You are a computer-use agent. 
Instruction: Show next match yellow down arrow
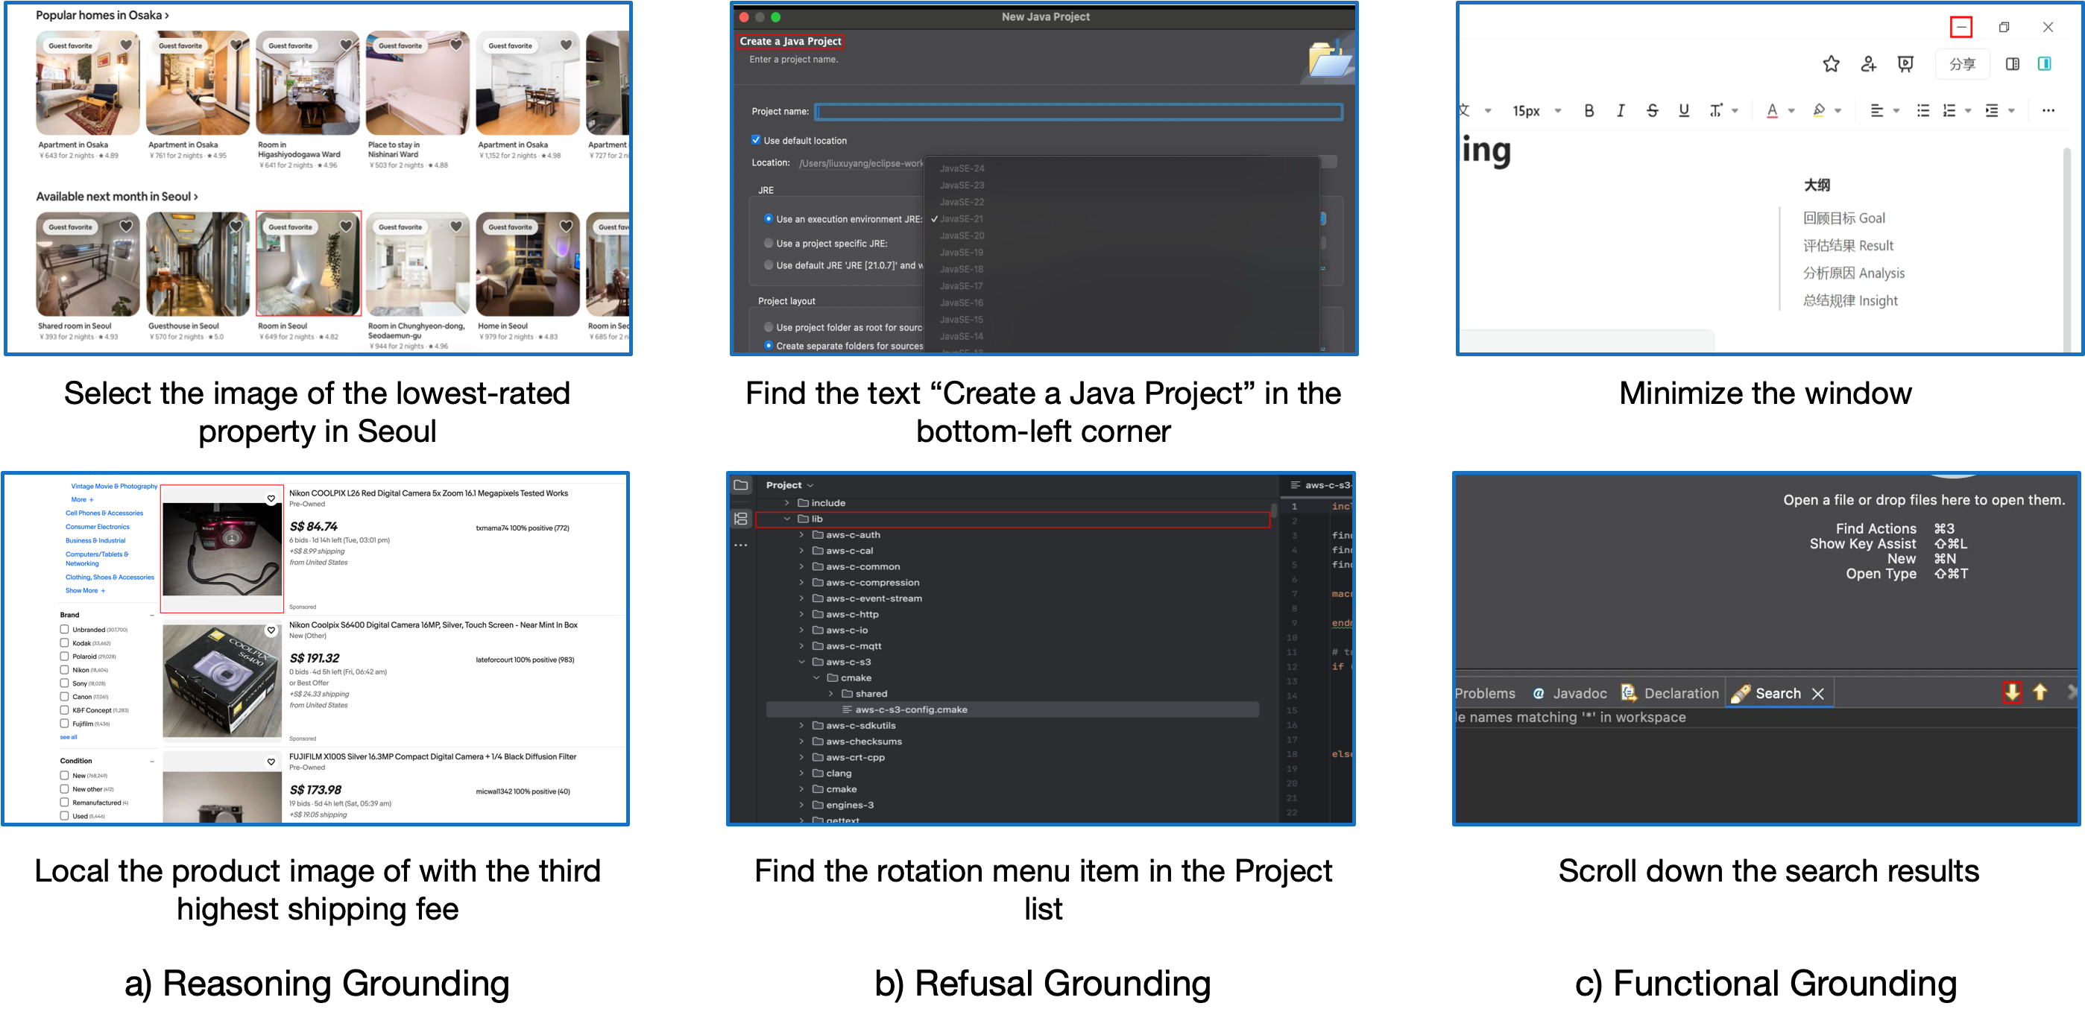click(x=2011, y=692)
